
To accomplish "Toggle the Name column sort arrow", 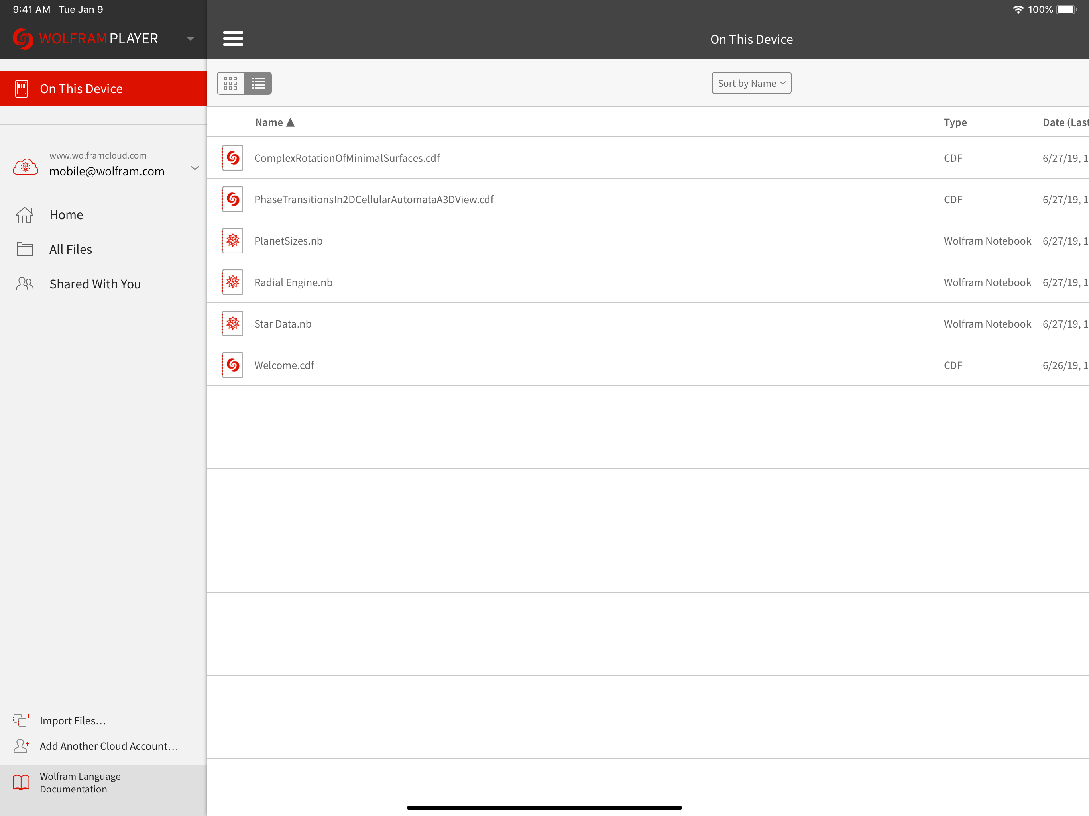I will click(291, 122).
